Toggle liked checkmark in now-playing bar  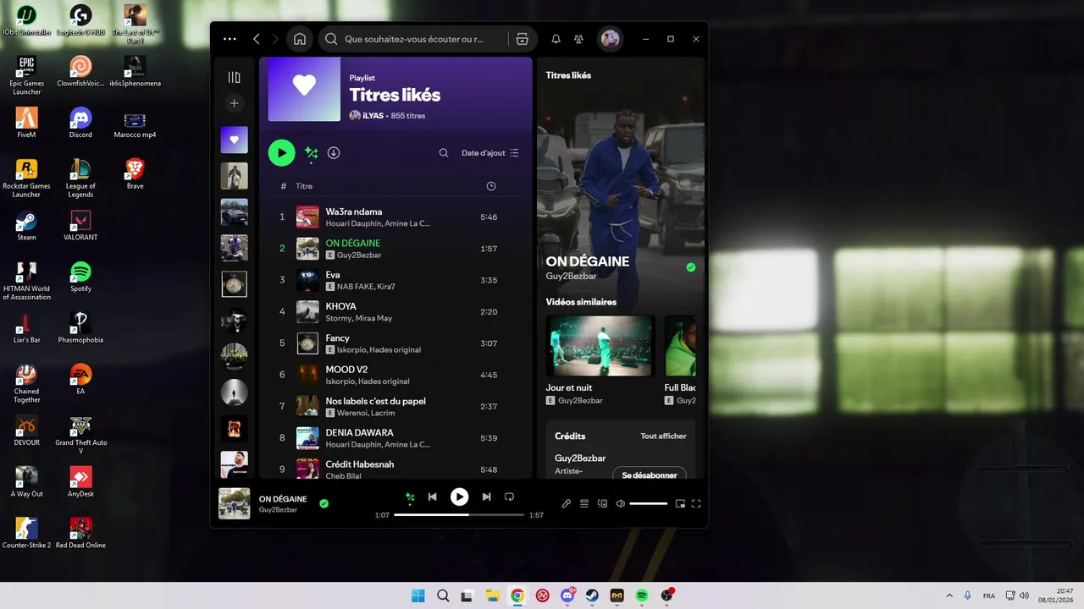coord(324,503)
